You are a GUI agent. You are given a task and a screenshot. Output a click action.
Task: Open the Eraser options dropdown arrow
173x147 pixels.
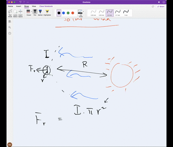click(31, 12)
